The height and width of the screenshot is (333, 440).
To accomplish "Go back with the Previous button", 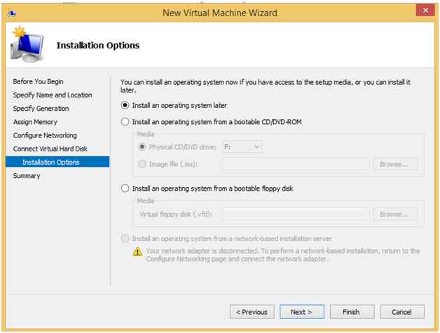I will [x=252, y=311].
